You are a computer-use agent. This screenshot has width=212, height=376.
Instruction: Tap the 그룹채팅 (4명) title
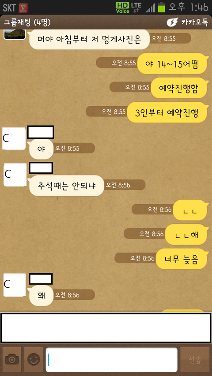click(27, 22)
